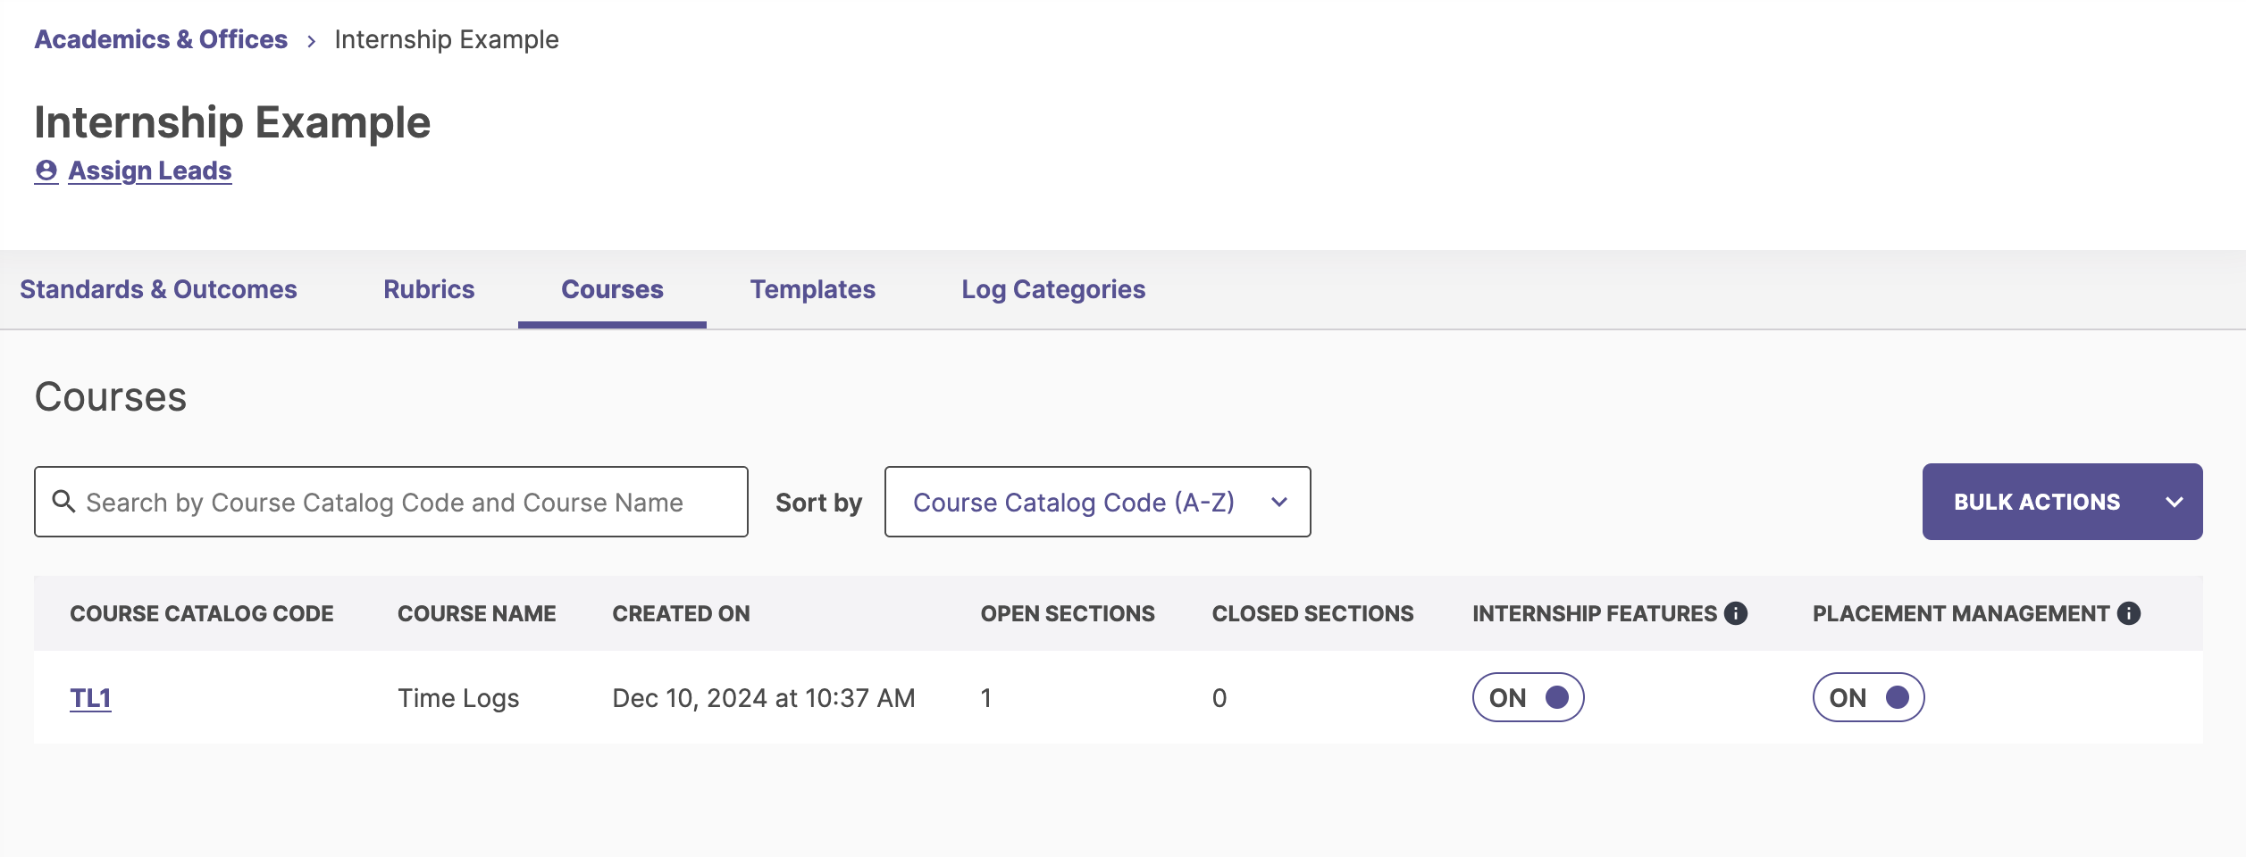
Task: Click the Internship Example breadcrumb text
Action: pos(447,39)
